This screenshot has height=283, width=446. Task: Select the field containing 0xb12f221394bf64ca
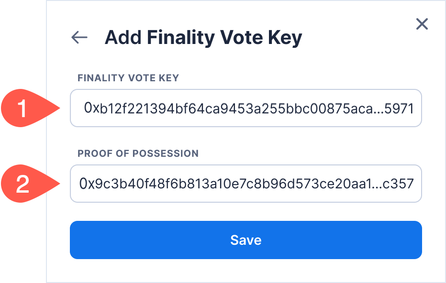click(245, 108)
